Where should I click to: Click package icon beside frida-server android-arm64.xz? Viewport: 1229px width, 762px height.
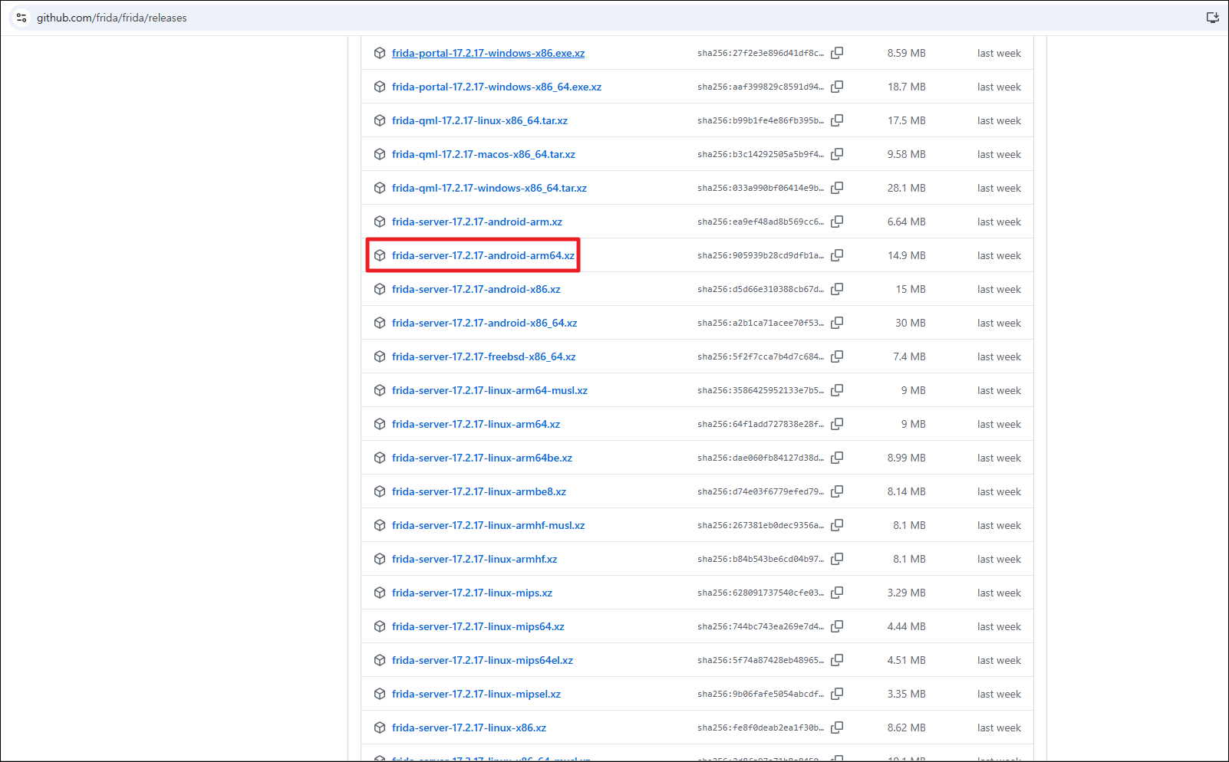pos(380,255)
